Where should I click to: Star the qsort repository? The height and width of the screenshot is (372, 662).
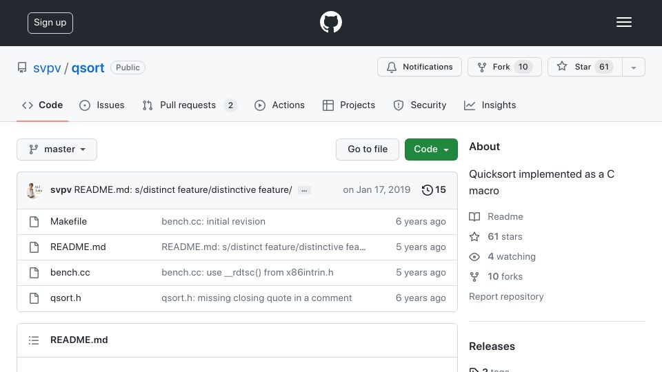click(585, 67)
